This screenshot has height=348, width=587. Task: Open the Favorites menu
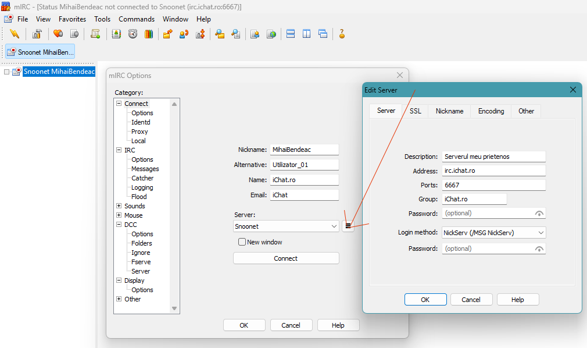click(x=72, y=19)
